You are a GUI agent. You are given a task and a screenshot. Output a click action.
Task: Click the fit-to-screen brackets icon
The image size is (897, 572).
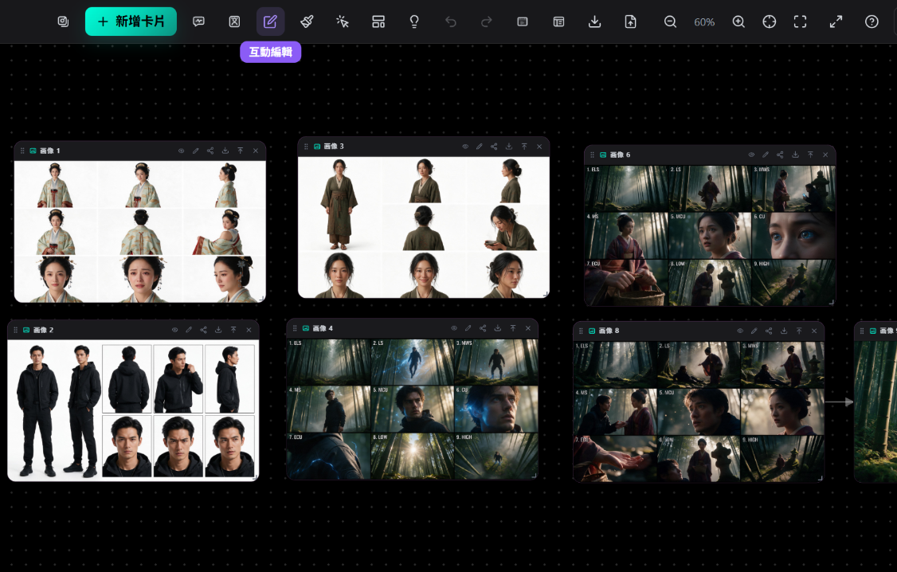pos(801,22)
